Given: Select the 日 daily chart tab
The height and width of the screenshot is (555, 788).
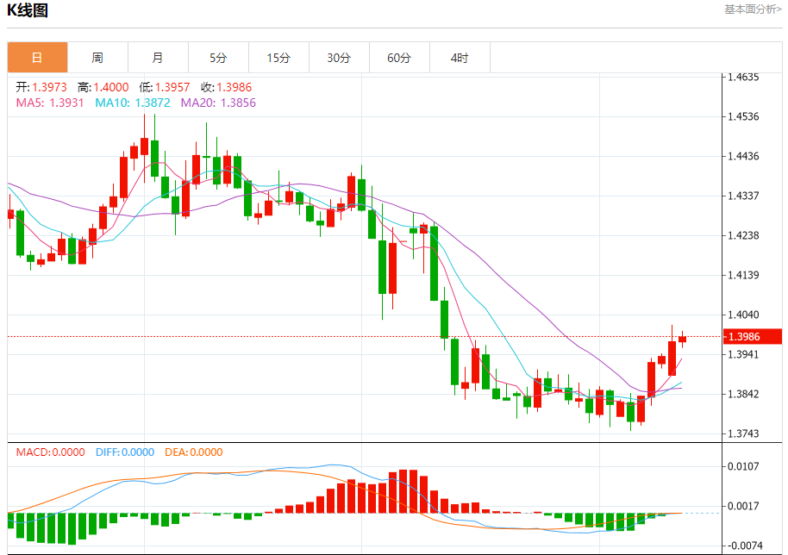Looking at the screenshot, I should [x=37, y=58].
